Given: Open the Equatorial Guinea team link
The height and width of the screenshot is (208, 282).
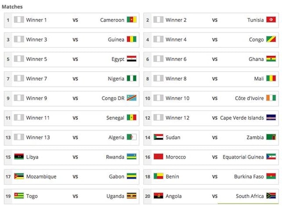Looking at the screenshot, I should (243, 157).
